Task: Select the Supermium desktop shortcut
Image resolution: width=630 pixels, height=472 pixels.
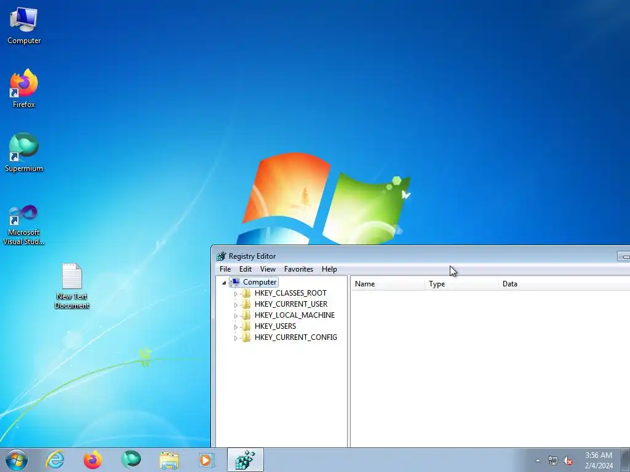Action: 24,152
